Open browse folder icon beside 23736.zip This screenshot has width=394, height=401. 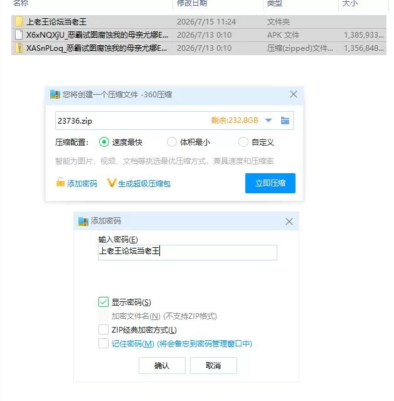click(285, 120)
